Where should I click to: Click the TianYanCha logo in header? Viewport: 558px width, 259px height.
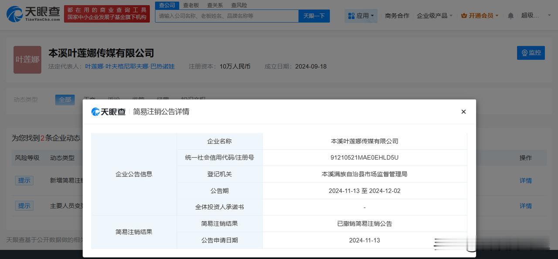[x=33, y=14]
